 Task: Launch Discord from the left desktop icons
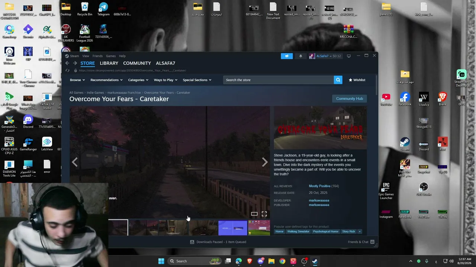pyautogui.click(x=28, y=122)
